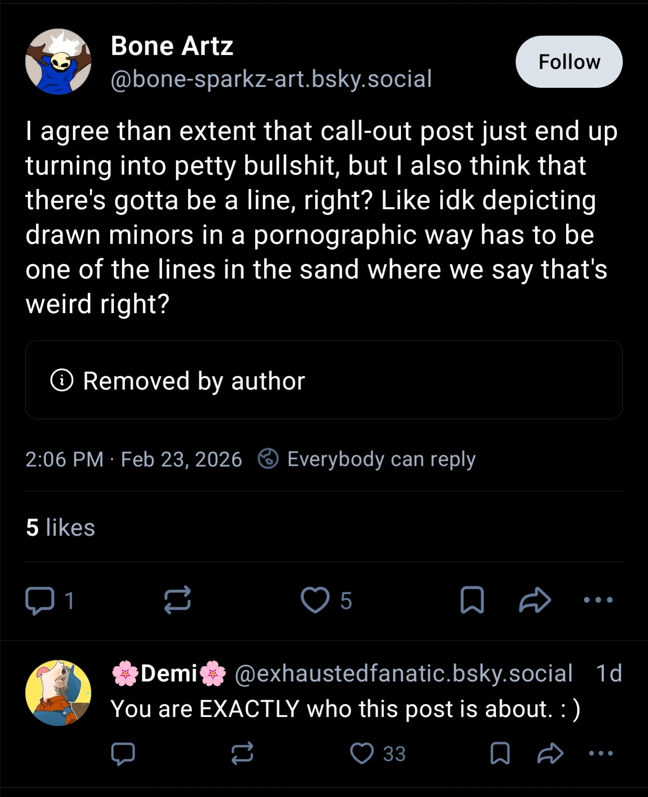Follow Bone Artz
This screenshot has height=797, width=648.
pyautogui.click(x=569, y=62)
